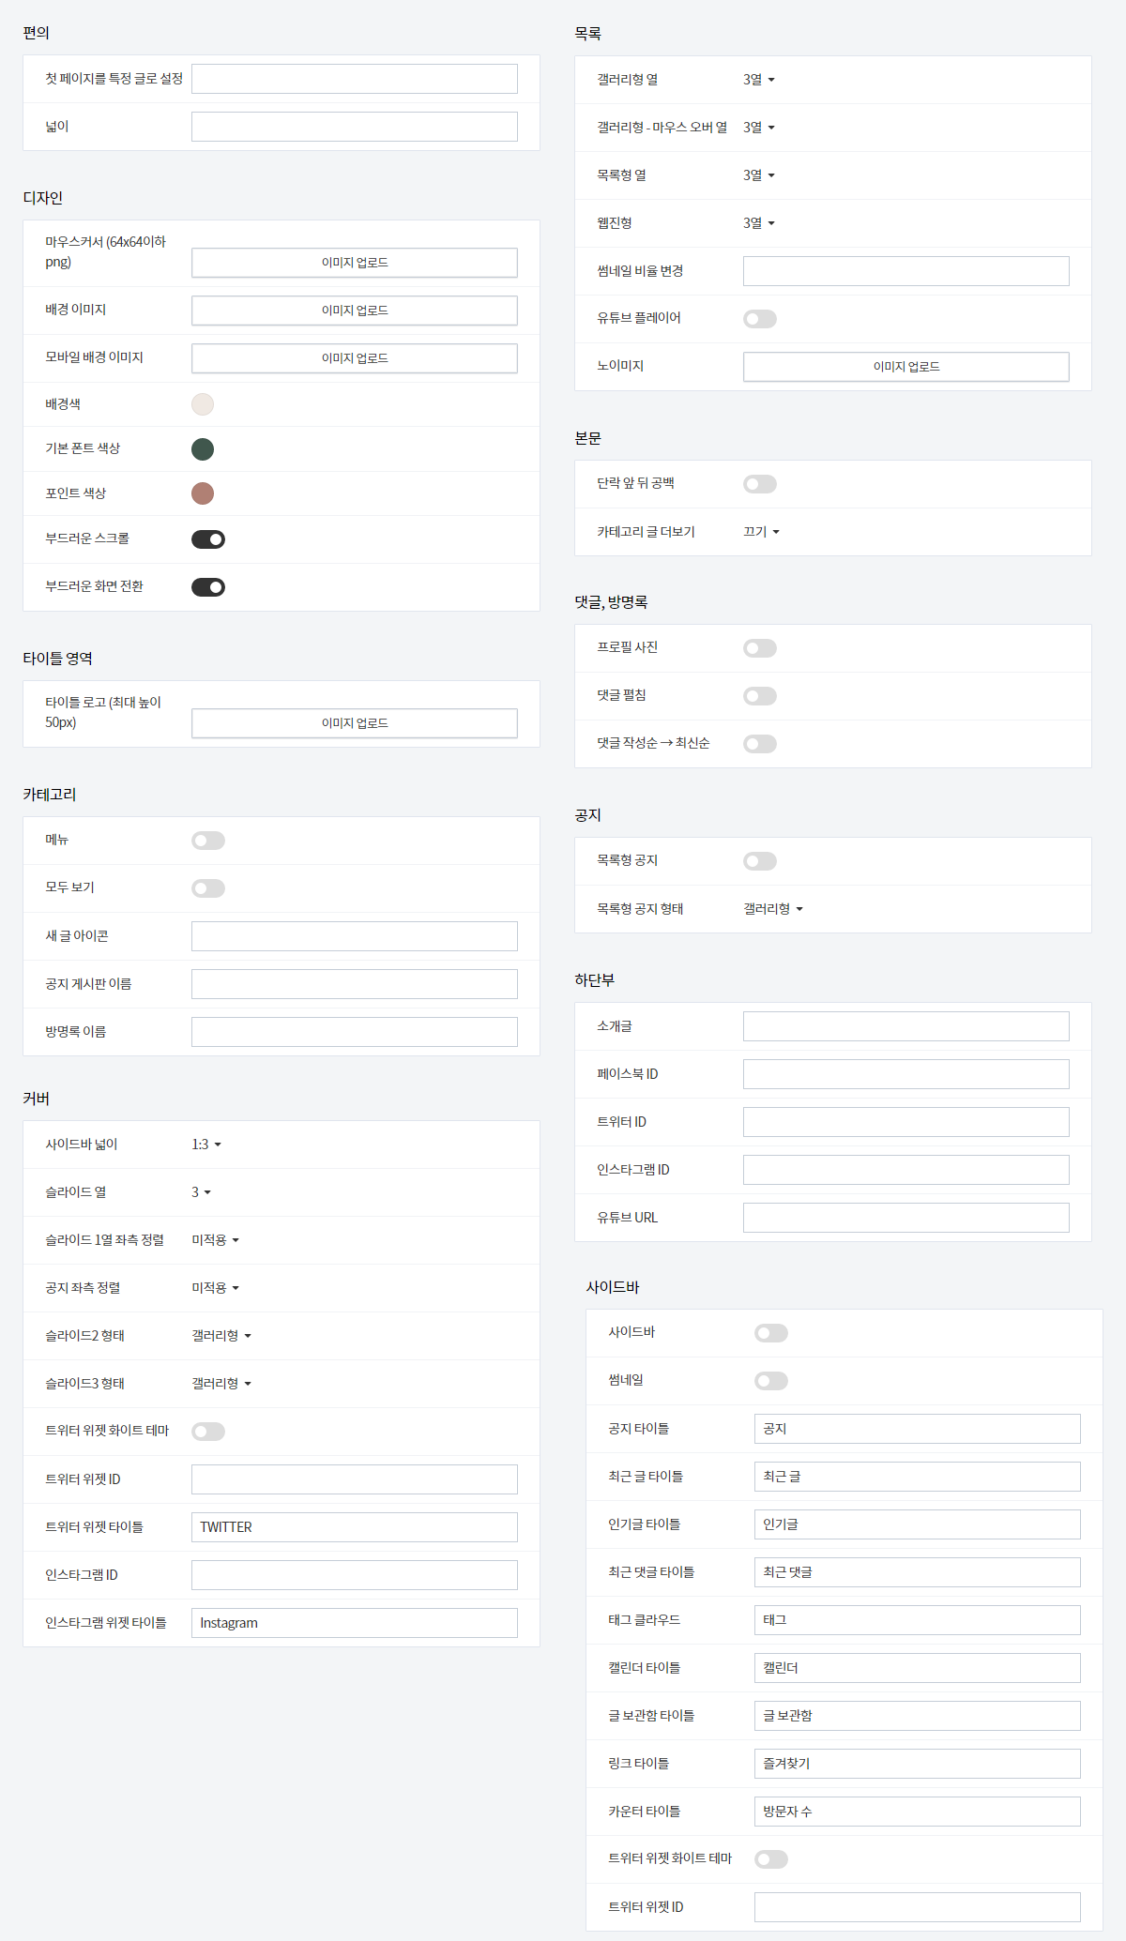Image resolution: width=1126 pixels, height=1941 pixels.
Task: Open the 슬라이드 열 dropdown
Action: click(202, 1192)
